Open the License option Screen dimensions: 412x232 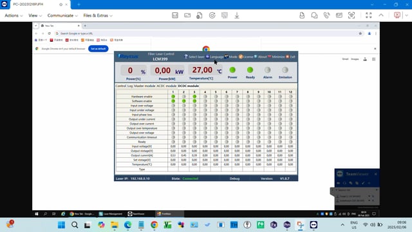[246, 57]
